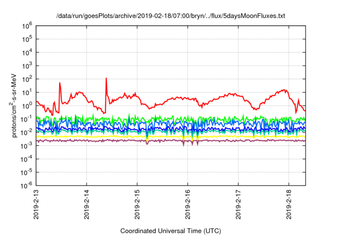
Task: Click the y-axis label 10^-6
Action: click(26, 186)
